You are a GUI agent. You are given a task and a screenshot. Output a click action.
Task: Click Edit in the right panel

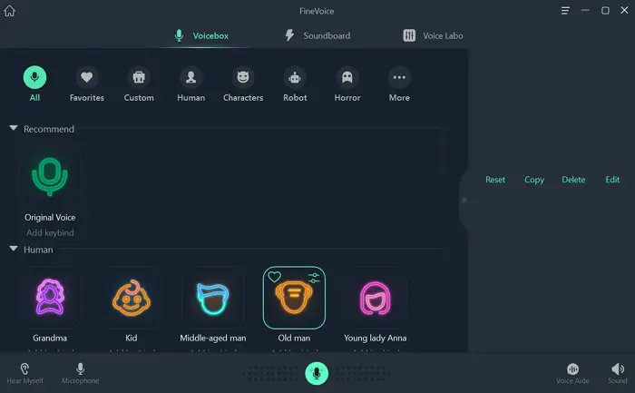click(x=612, y=180)
